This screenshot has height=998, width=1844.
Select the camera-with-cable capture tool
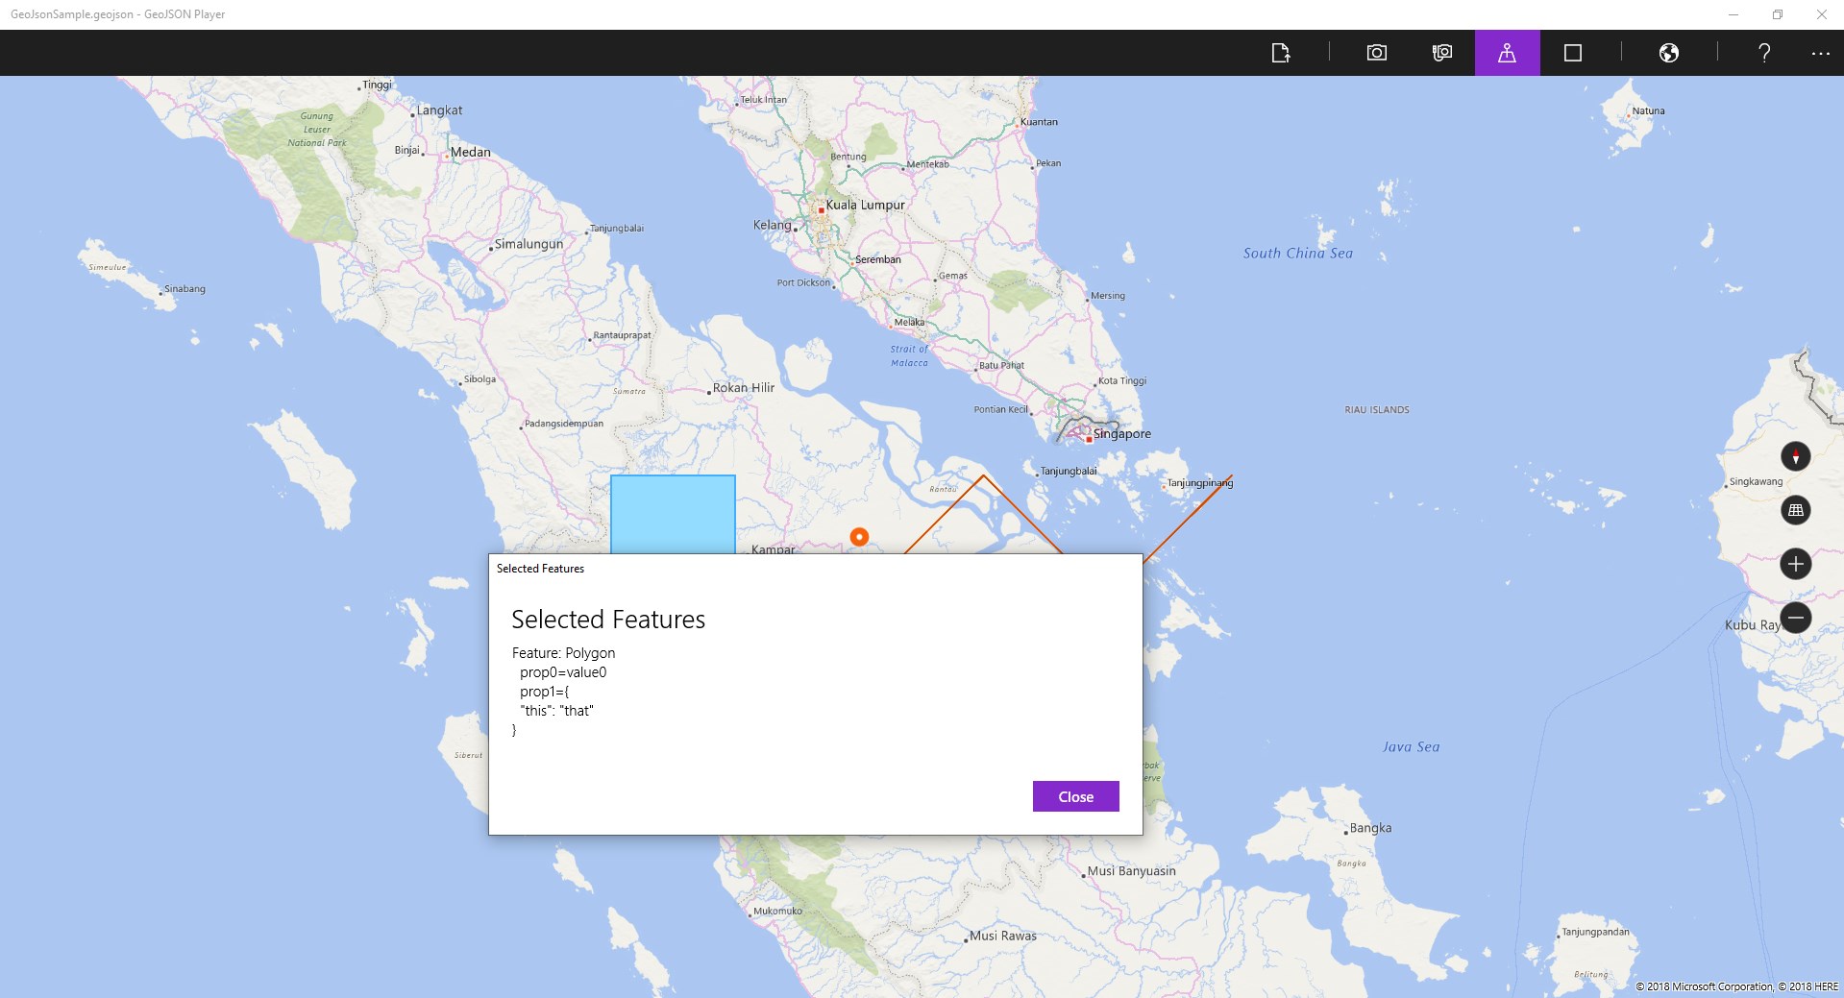(x=1440, y=53)
